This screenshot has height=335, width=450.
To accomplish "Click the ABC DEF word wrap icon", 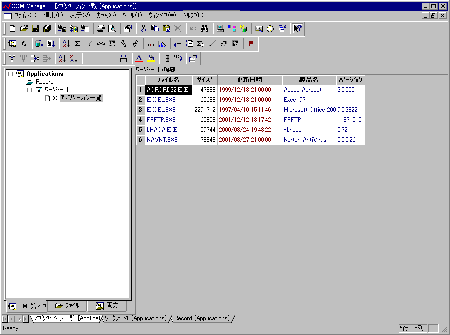I will tap(177, 59).
